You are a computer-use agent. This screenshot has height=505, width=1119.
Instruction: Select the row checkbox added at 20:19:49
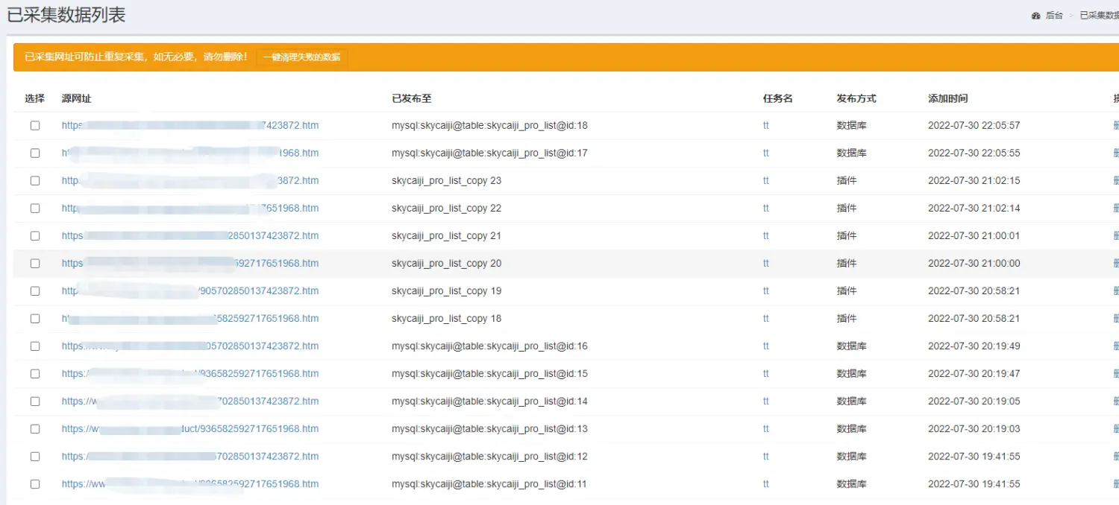(35, 346)
